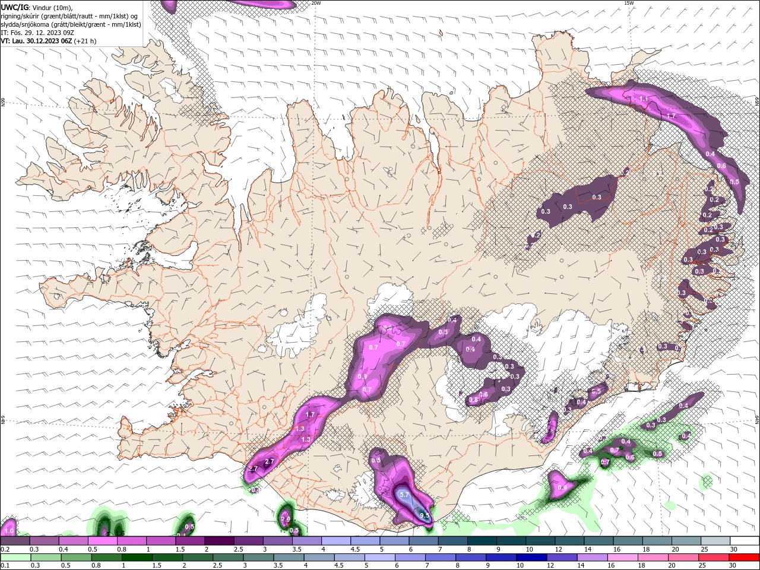Click the 20W longitude label
Screen dimensions: 760x570
point(316,3)
